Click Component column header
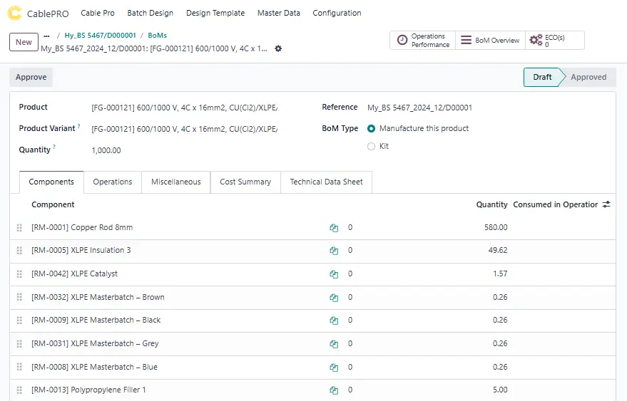 (53, 205)
